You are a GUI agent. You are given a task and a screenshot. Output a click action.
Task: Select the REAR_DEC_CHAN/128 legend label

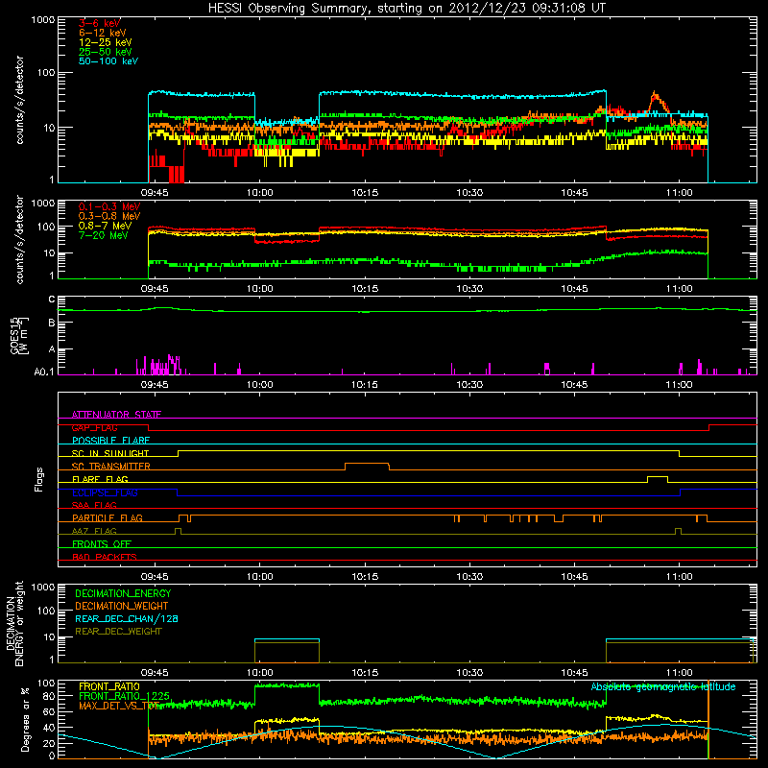coord(127,618)
